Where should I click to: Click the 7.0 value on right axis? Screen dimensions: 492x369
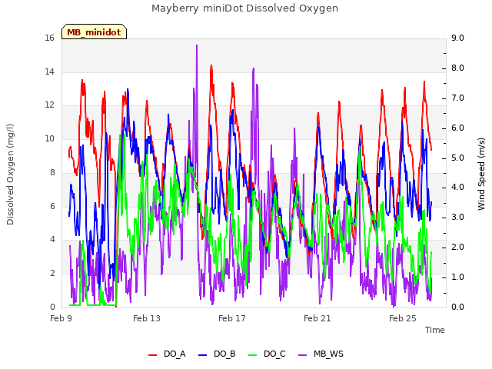coord(457,98)
